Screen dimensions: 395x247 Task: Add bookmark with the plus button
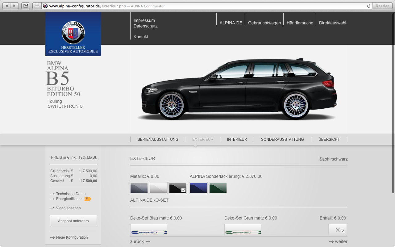click(37, 6)
